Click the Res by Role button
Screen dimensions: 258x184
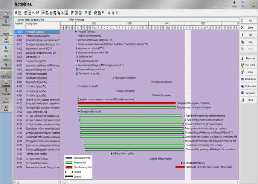pyautogui.click(x=249, y=65)
